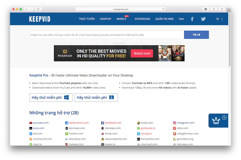
Task: Click the Safari back arrow
Action: pyautogui.click(x=26, y=9)
